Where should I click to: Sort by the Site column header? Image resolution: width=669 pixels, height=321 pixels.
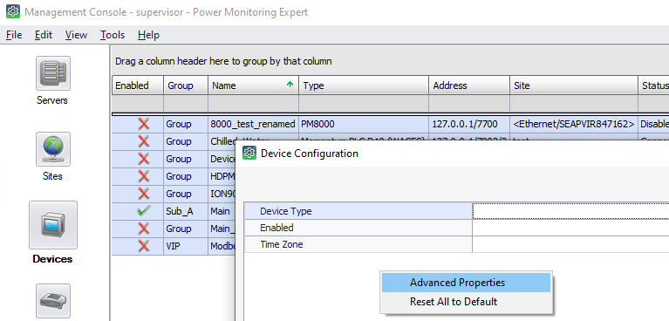pos(574,85)
